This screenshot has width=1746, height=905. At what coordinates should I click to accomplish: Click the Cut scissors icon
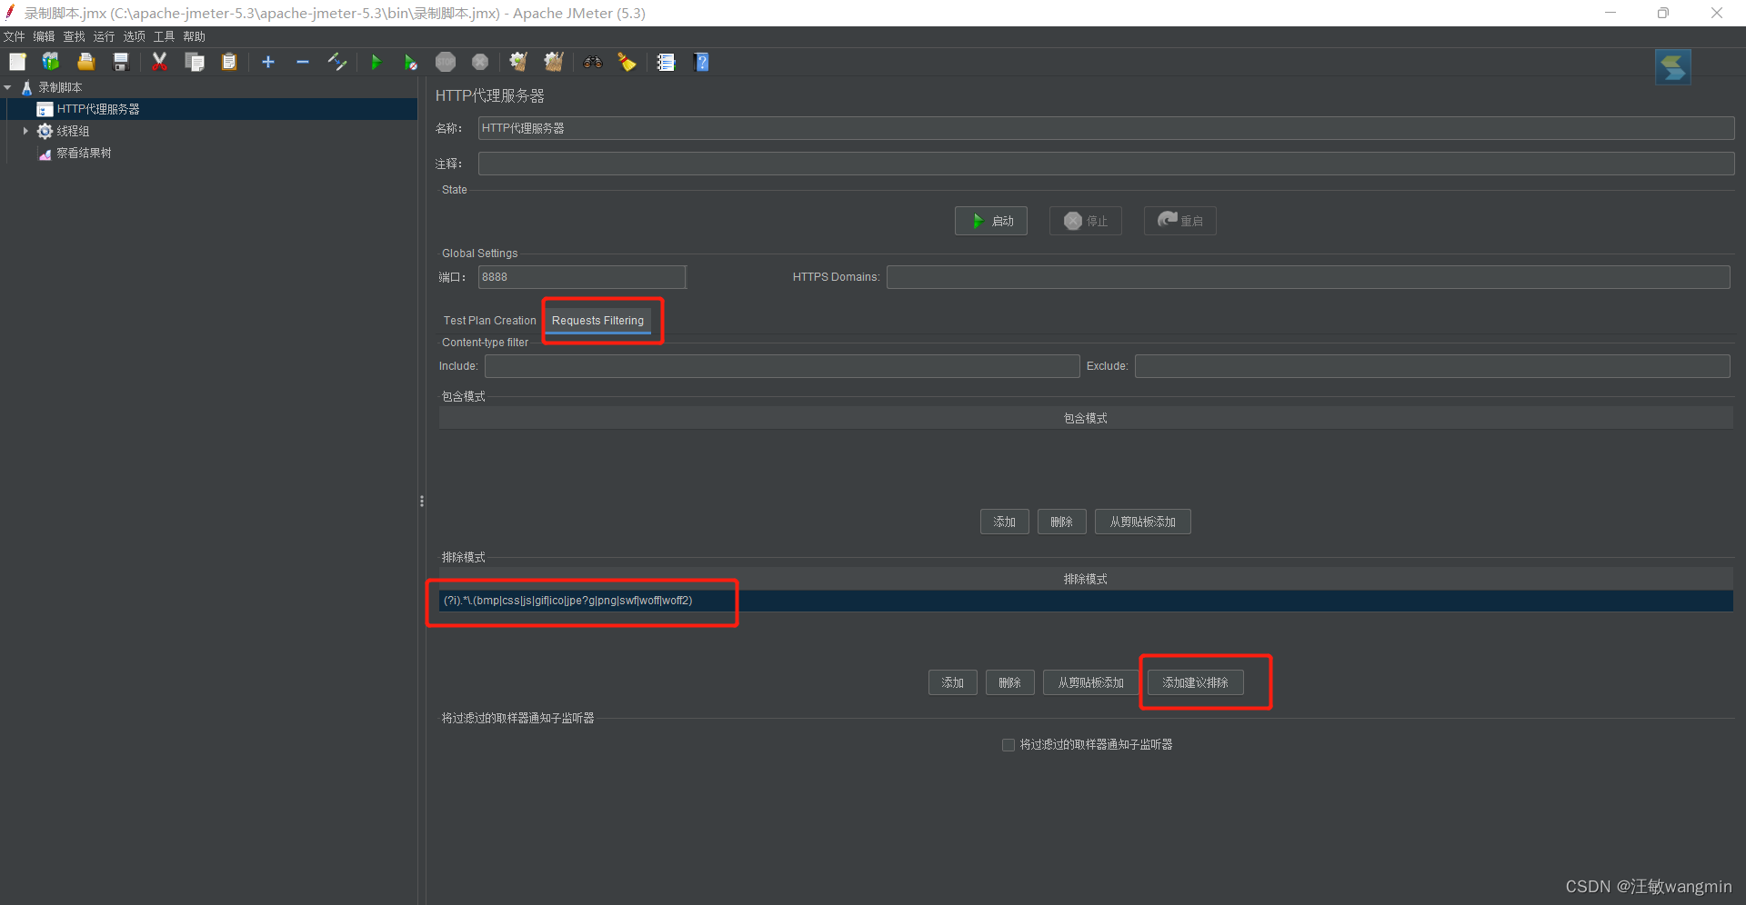pos(159,62)
